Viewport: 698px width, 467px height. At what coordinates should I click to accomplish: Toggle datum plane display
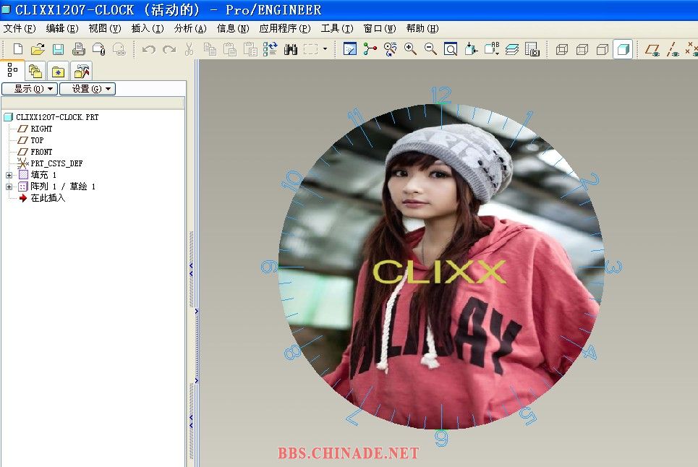tap(652, 49)
